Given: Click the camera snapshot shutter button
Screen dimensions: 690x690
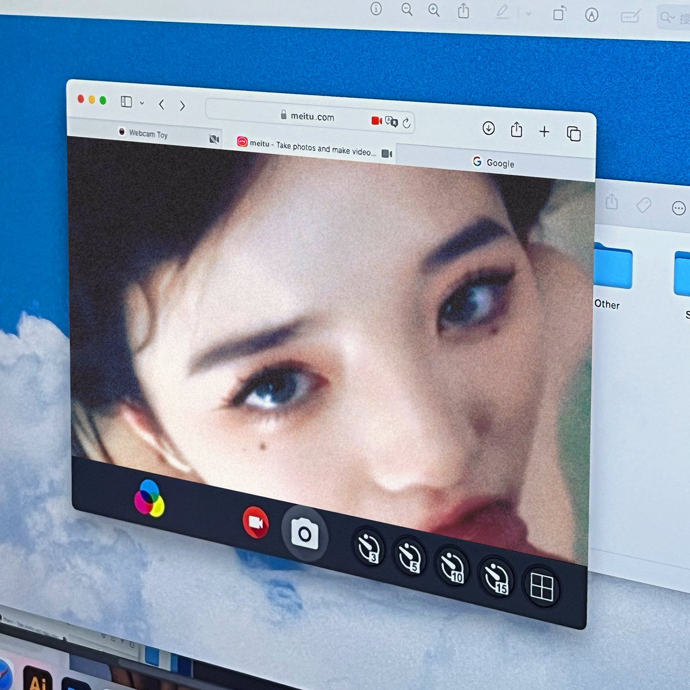Looking at the screenshot, I should coord(304,535).
